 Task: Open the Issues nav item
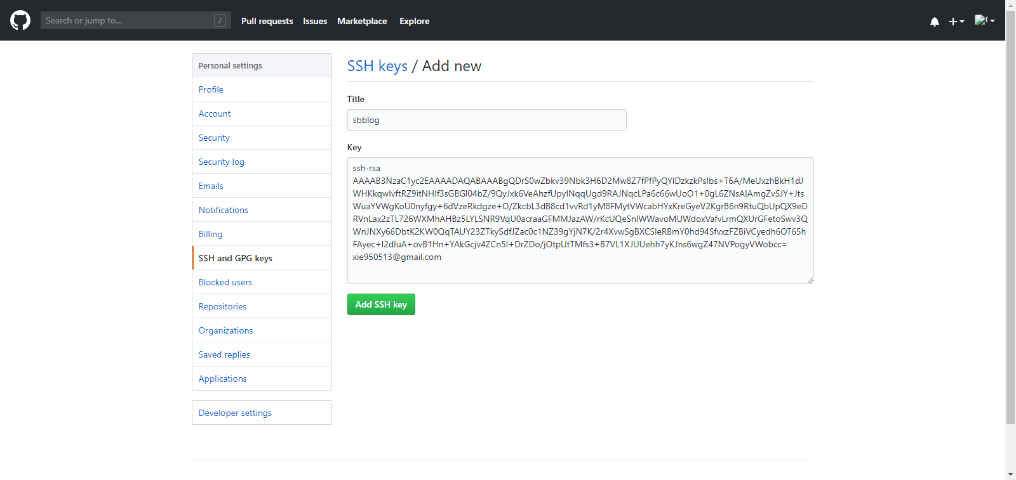(x=315, y=21)
